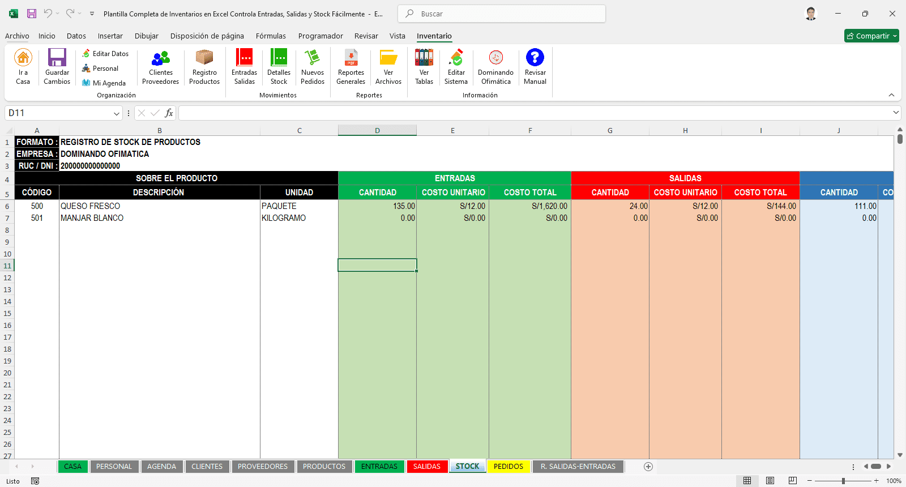
Task: Click the Buscar search box
Action: (502, 14)
